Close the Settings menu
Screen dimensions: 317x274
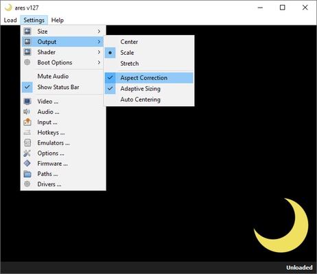(34, 20)
